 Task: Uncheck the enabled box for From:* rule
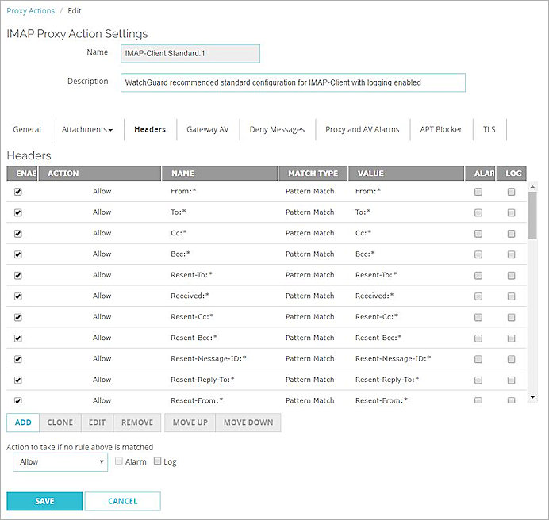coord(18,192)
